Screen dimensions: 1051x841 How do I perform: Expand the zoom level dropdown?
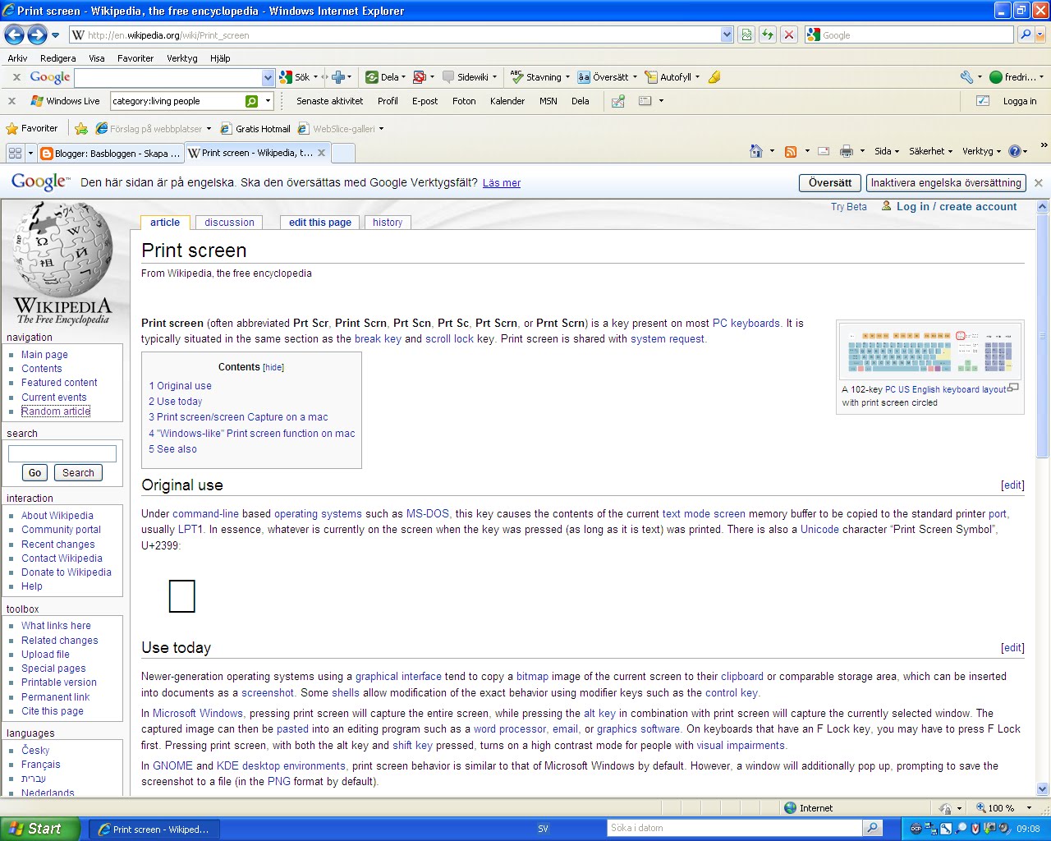point(1029,808)
